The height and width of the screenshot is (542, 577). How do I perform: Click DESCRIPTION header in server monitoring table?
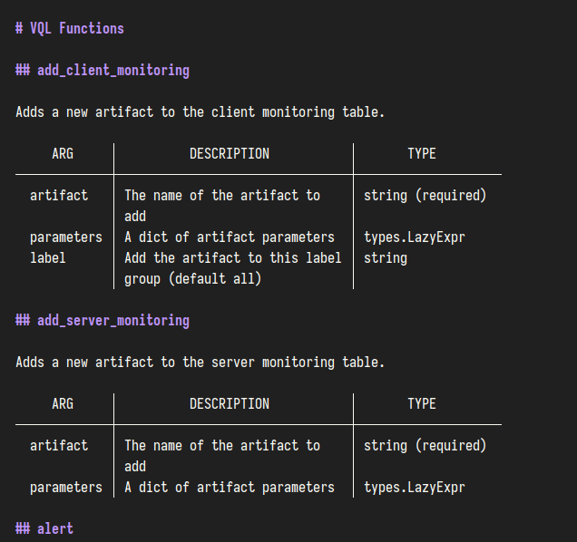coord(229,403)
